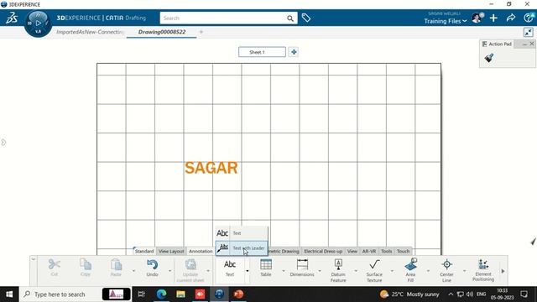
Task: Switch to the Standard toolbar tab
Action: click(x=144, y=251)
